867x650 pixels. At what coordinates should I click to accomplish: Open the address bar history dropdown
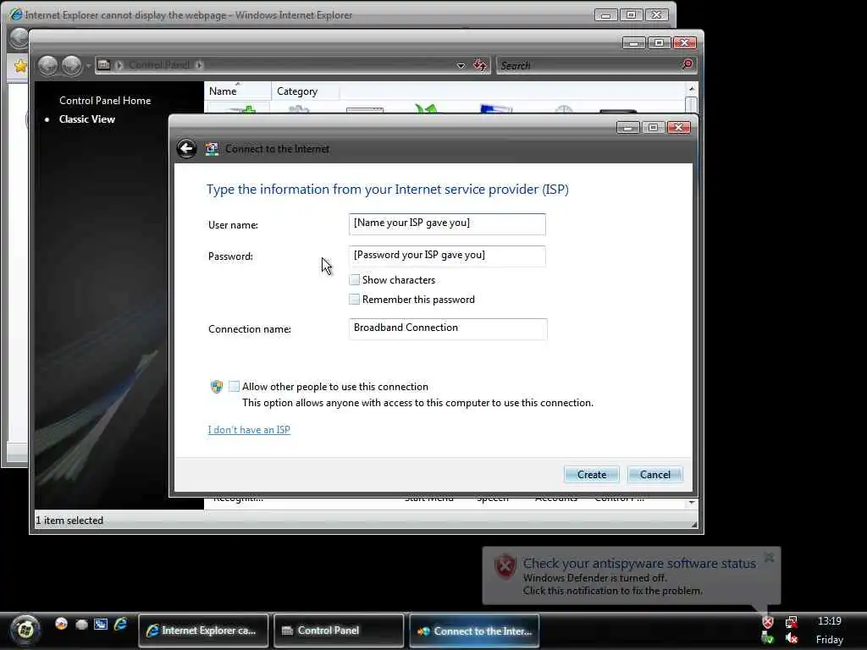pyautogui.click(x=461, y=65)
